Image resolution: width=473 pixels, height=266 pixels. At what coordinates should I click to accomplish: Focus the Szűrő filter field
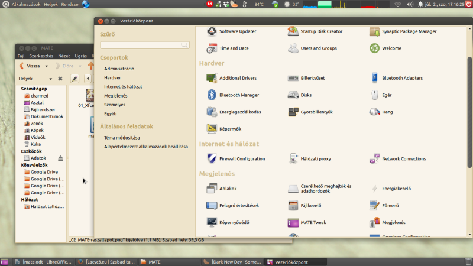[145, 45]
